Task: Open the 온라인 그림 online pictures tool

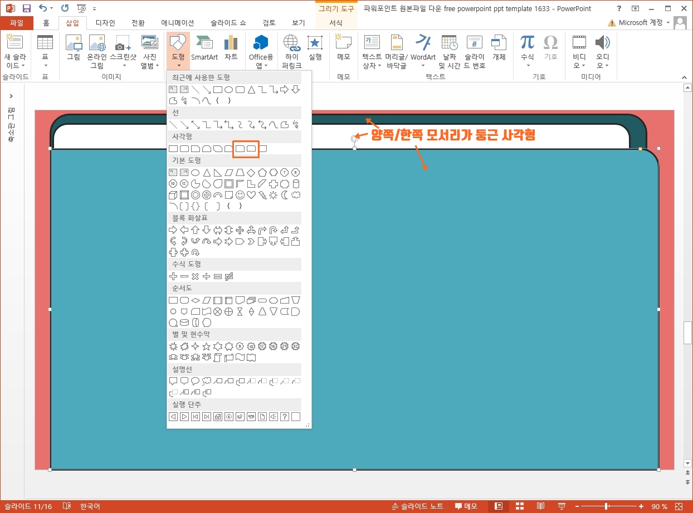Action: click(x=97, y=51)
